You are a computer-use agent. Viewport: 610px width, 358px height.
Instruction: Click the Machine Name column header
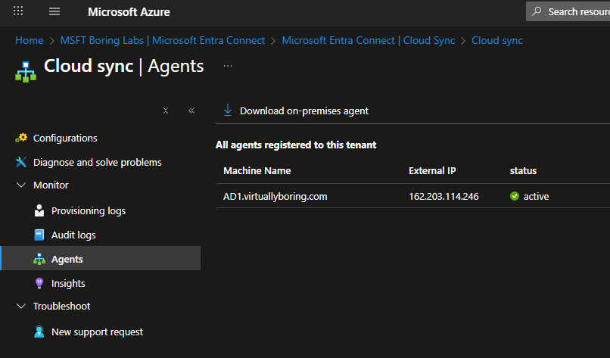[x=257, y=171]
